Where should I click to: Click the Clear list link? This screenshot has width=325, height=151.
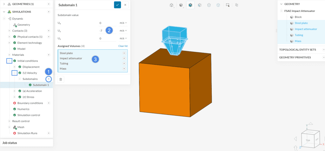click(123, 46)
